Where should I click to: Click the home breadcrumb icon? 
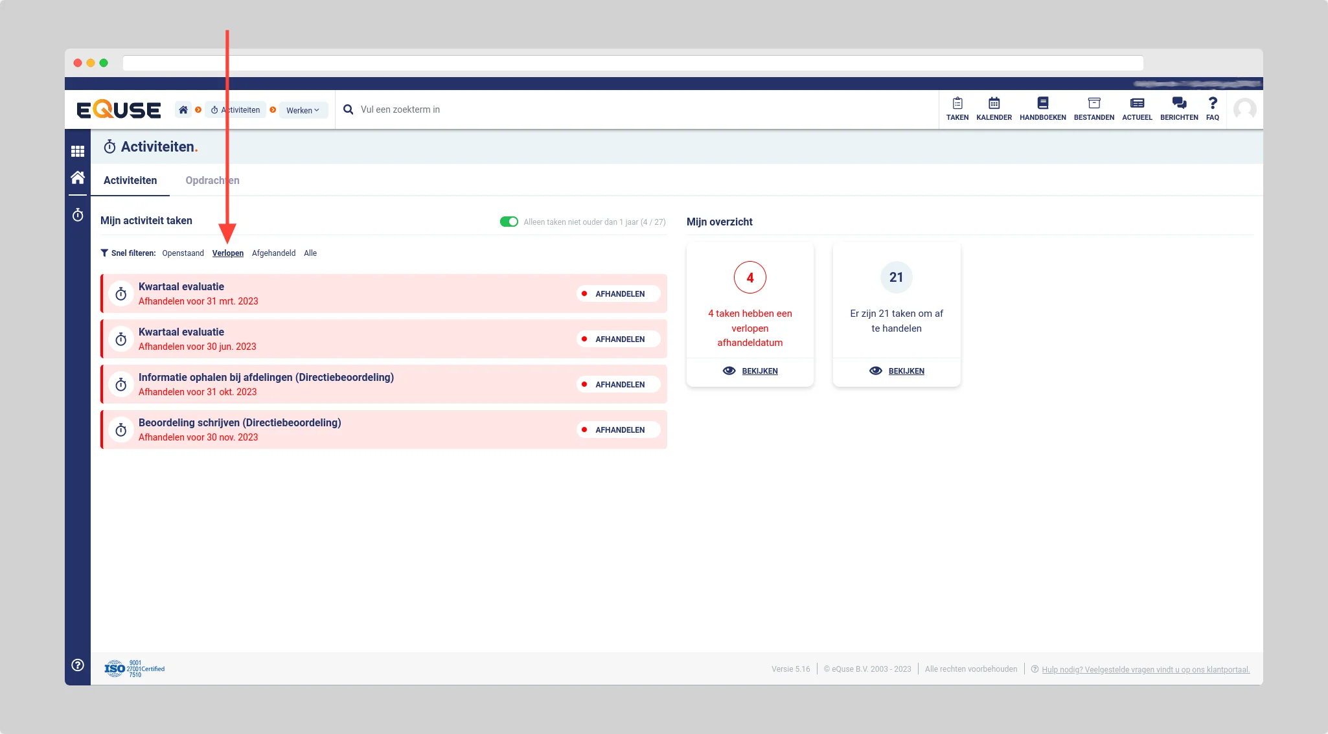183,109
